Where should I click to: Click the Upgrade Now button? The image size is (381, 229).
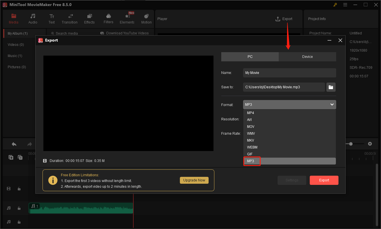tap(194, 180)
